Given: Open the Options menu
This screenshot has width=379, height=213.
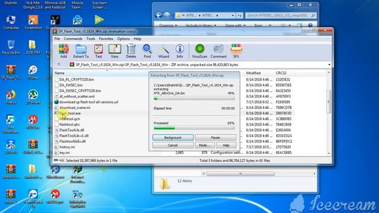Looking at the screenshot, I should 123,38.
